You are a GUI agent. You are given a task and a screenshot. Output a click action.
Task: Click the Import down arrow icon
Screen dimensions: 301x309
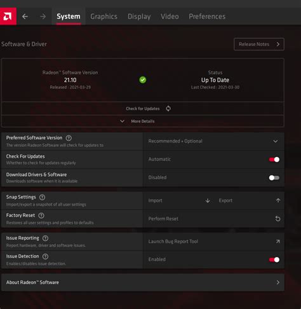pyautogui.click(x=208, y=200)
